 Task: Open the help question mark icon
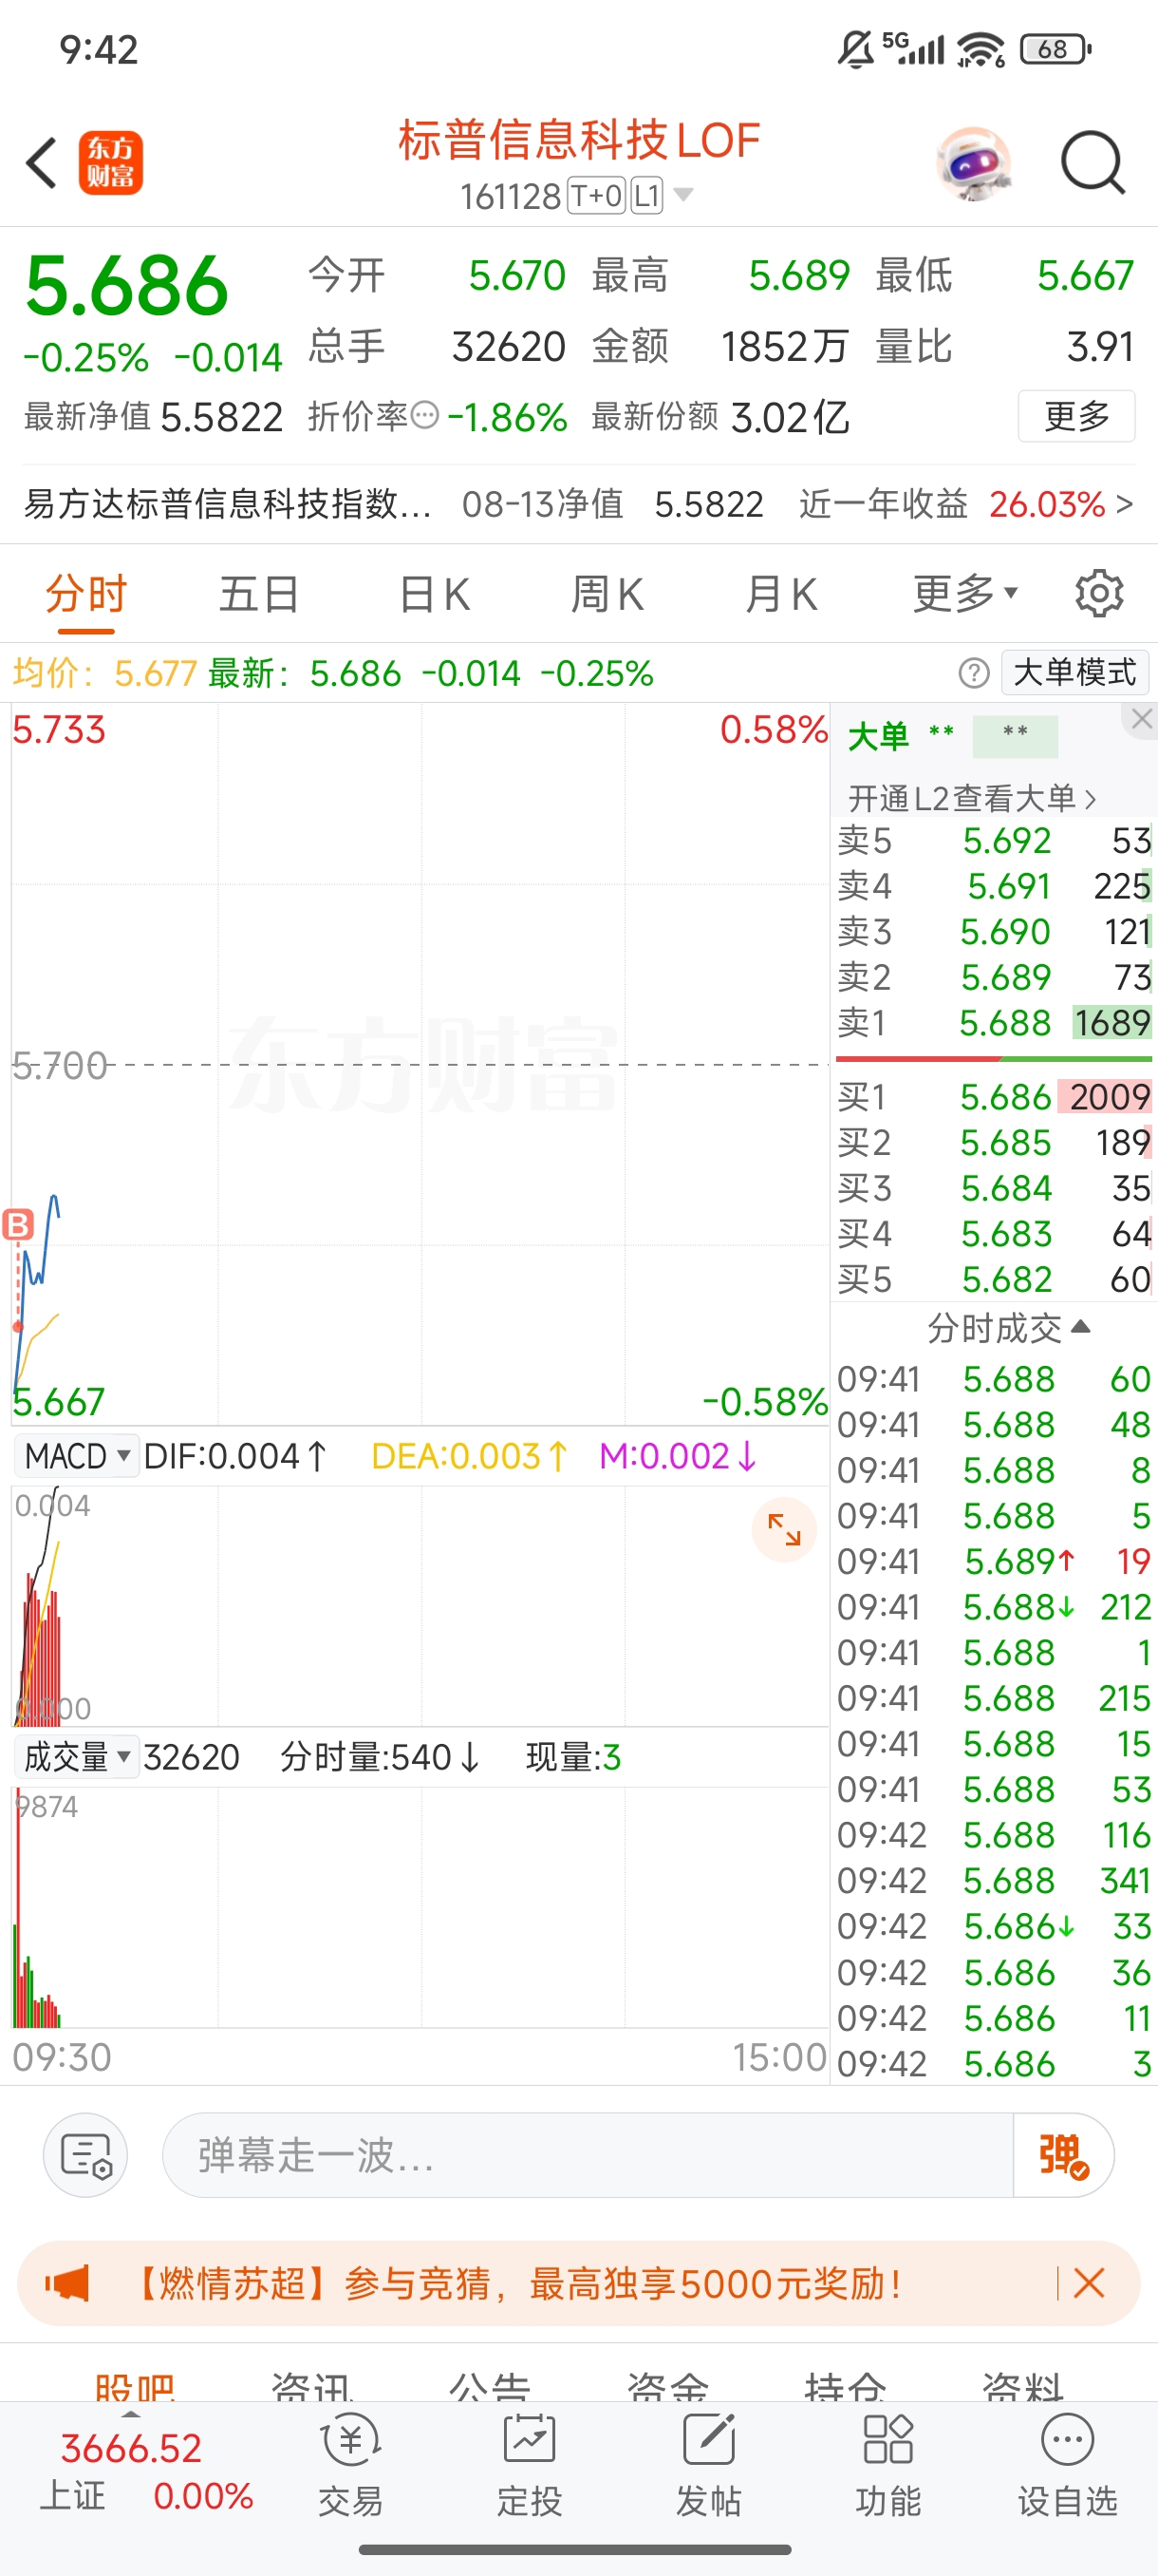click(974, 673)
